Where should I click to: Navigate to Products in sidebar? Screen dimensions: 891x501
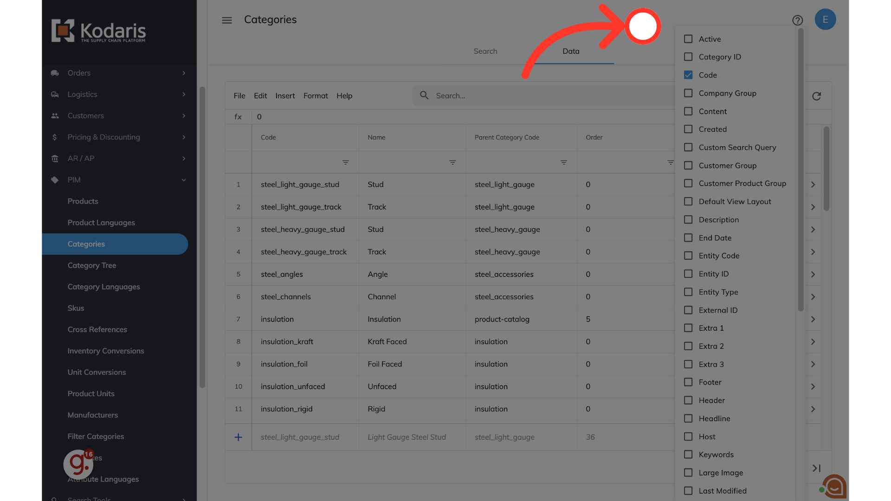coord(83,201)
